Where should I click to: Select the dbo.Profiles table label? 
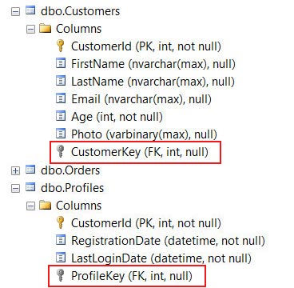(72, 188)
